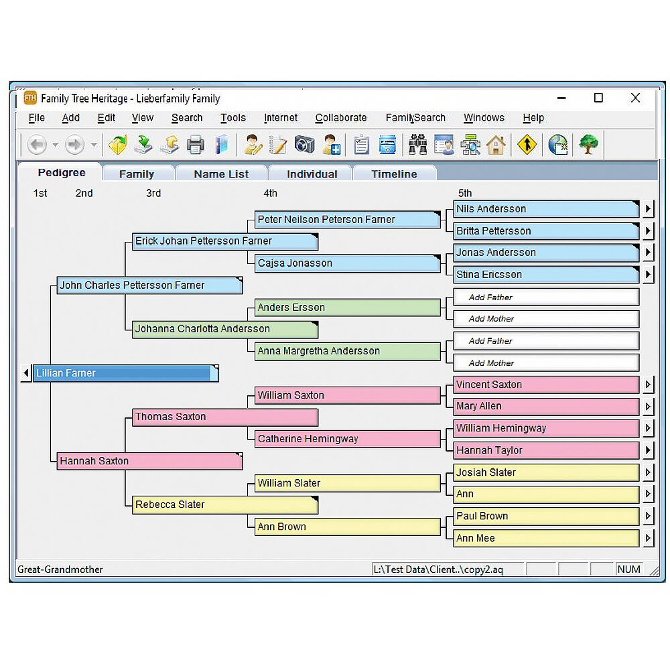Viewport: 670px width, 670px height.
Task: Expand ancestors arrow beside Ann Mee
Action: point(648,539)
